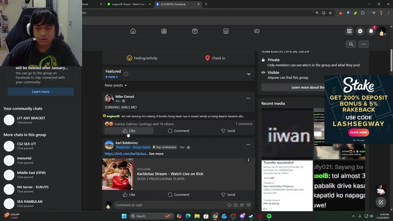This screenshot has width=393, height=221.
Task: Open the dashboard chart icon in Facebook nav
Action: pyautogui.click(x=164, y=31)
